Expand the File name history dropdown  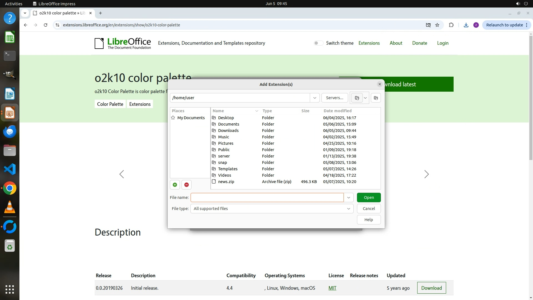point(348,197)
